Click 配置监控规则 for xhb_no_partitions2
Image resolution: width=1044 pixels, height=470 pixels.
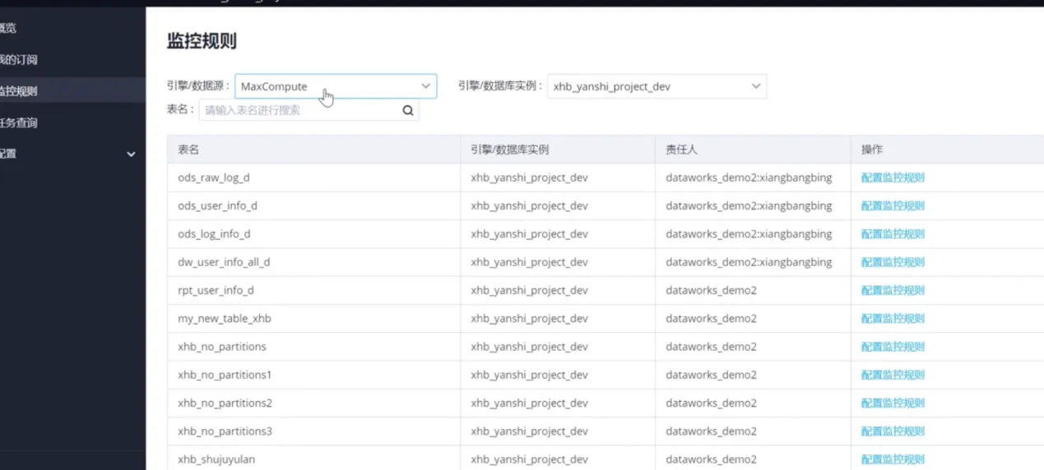893,403
